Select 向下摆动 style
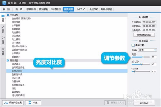Screen dimensions: 161x107 click(x=16, y=43)
